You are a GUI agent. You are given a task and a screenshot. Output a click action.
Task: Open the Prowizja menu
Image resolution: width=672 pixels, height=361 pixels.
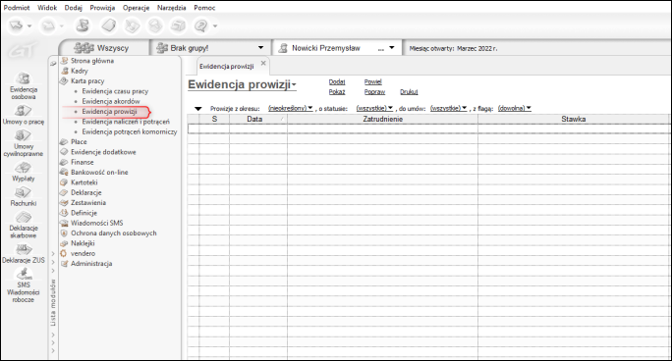pyautogui.click(x=102, y=8)
